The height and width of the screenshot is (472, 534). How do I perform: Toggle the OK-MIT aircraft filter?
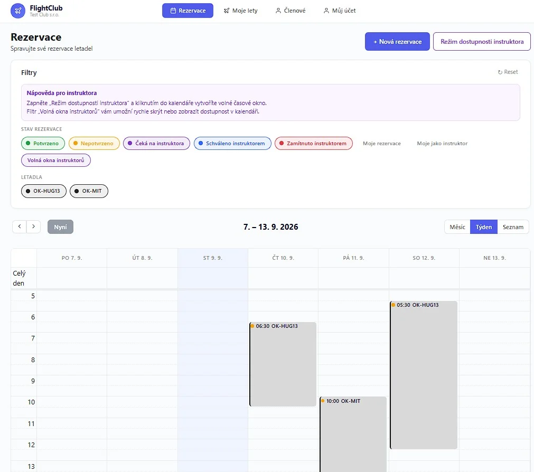89,191
